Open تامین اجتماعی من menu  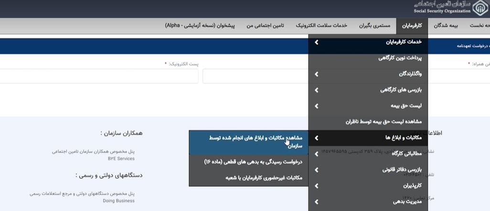point(266,26)
